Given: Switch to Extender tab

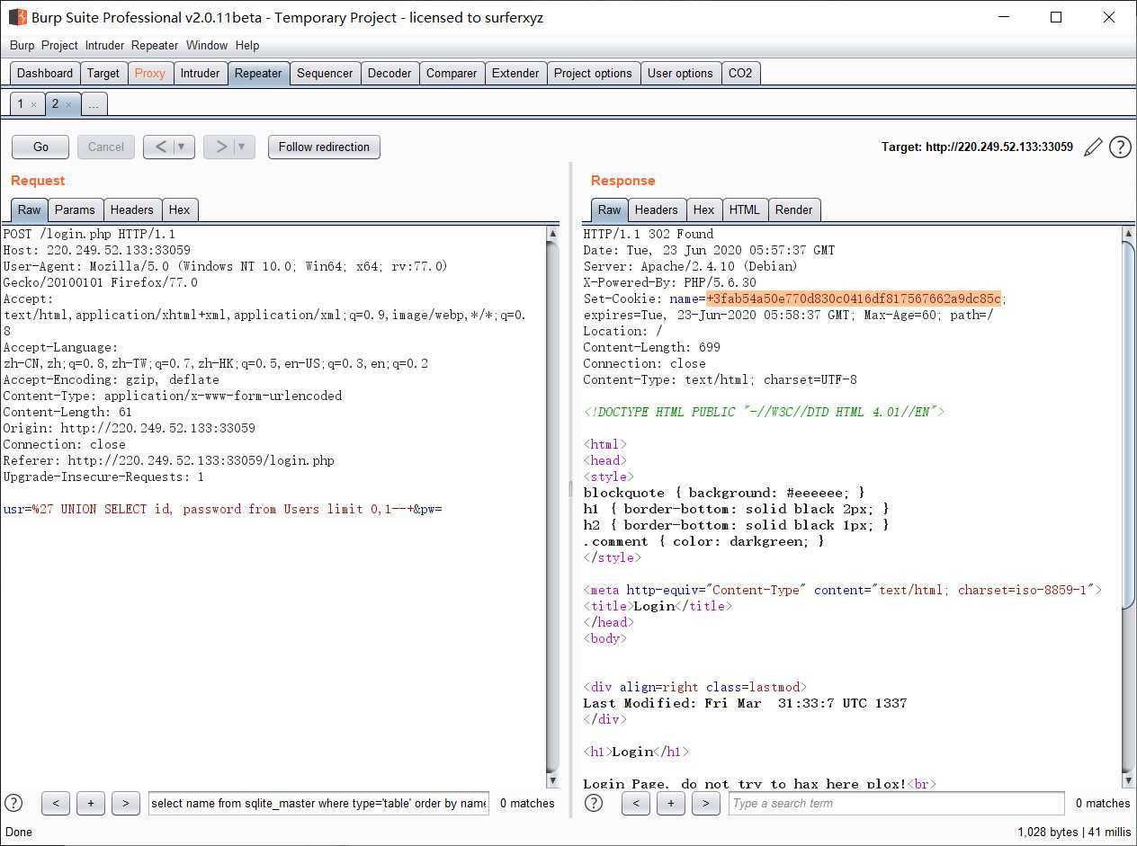Looking at the screenshot, I should (515, 73).
